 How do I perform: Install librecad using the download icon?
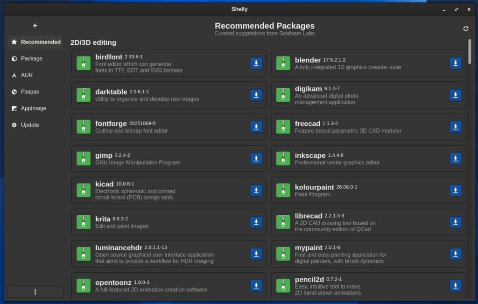pyautogui.click(x=456, y=222)
